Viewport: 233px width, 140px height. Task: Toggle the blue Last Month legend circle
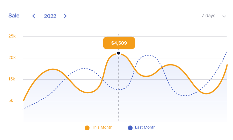tap(130, 128)
